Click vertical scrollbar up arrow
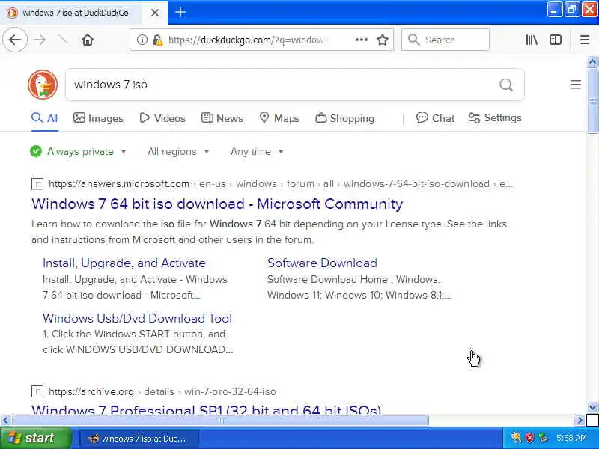This screenshot has height=449, width=599. 592,61
